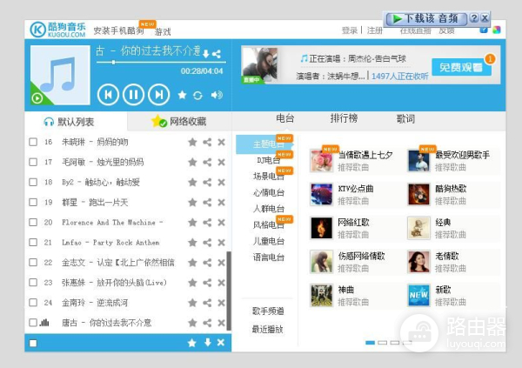
Task: Open 歌手频道 link
Action: [268, 311]
